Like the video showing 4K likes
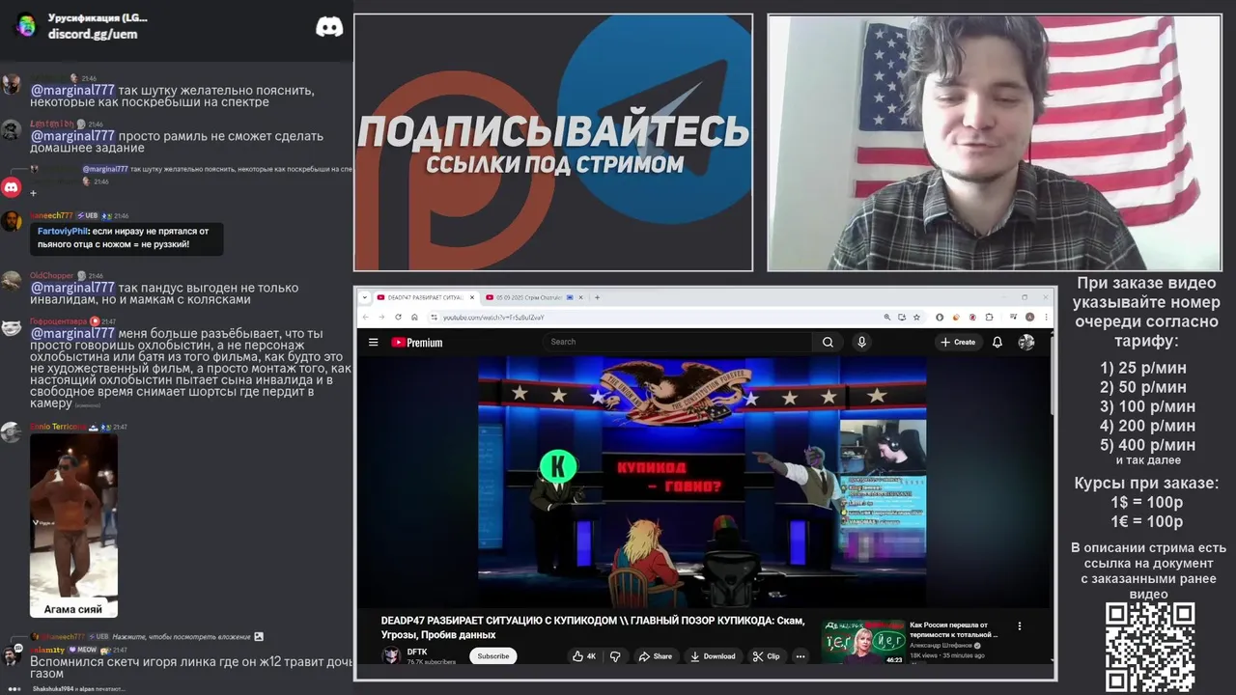This screenshot has width=1236, height=695. (584, 656)
